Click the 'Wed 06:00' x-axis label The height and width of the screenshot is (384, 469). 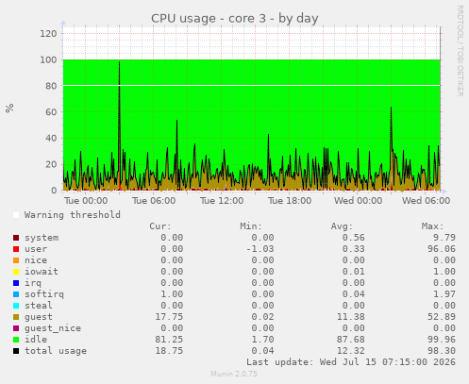(x=426, y=201)
